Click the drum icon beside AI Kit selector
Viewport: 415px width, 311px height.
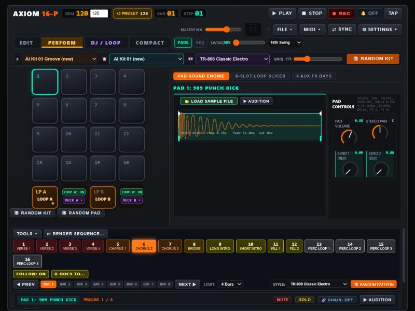(104, 59)
